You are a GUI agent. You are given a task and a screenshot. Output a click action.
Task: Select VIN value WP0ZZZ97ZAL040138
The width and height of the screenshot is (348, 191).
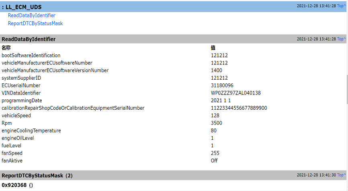pos(236,93)
